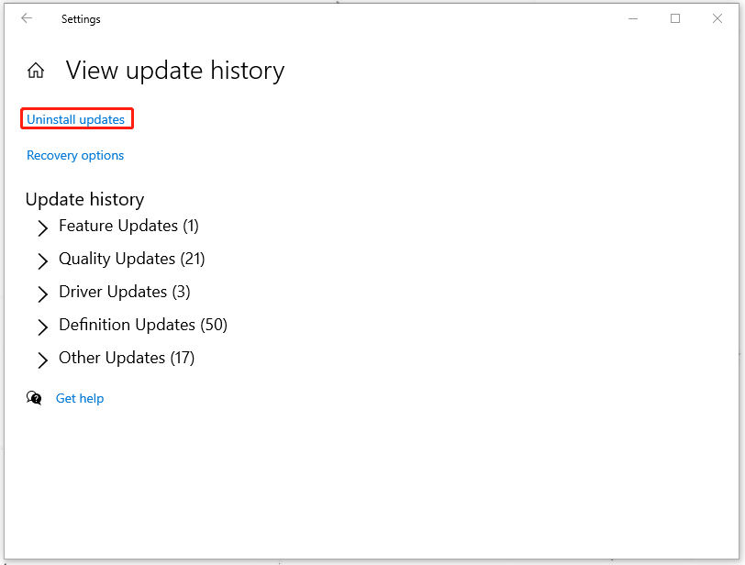This screenshot has width=745, height=565.
Task: Click the Get help link
Action: pyautogui.click(x=80, y=398)
